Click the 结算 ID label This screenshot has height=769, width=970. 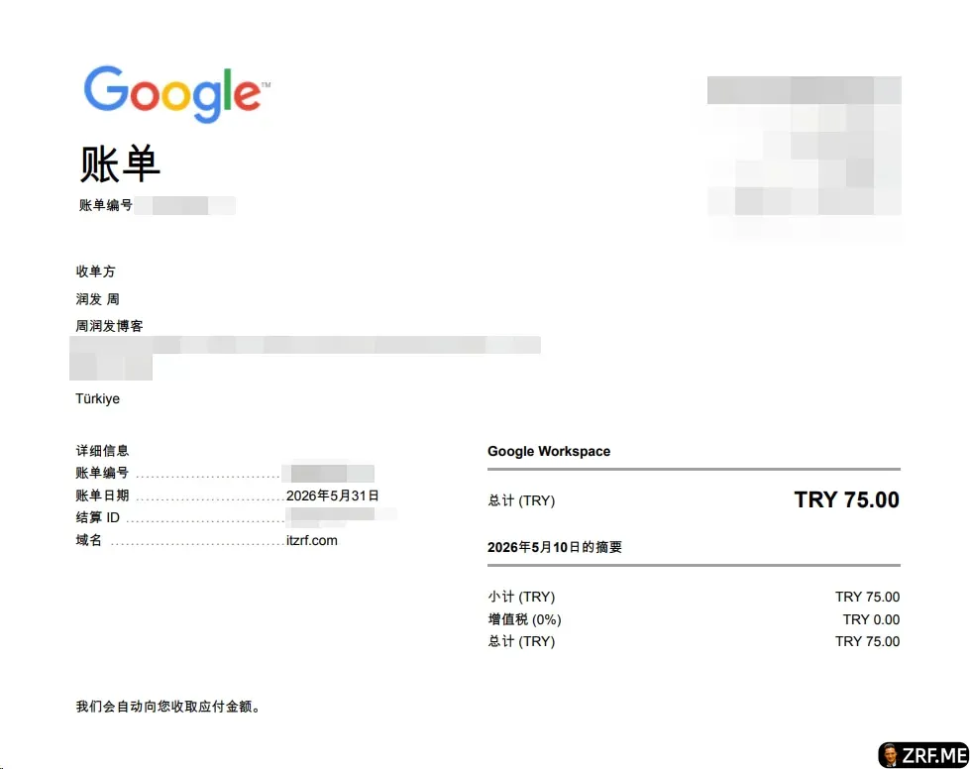98,517
